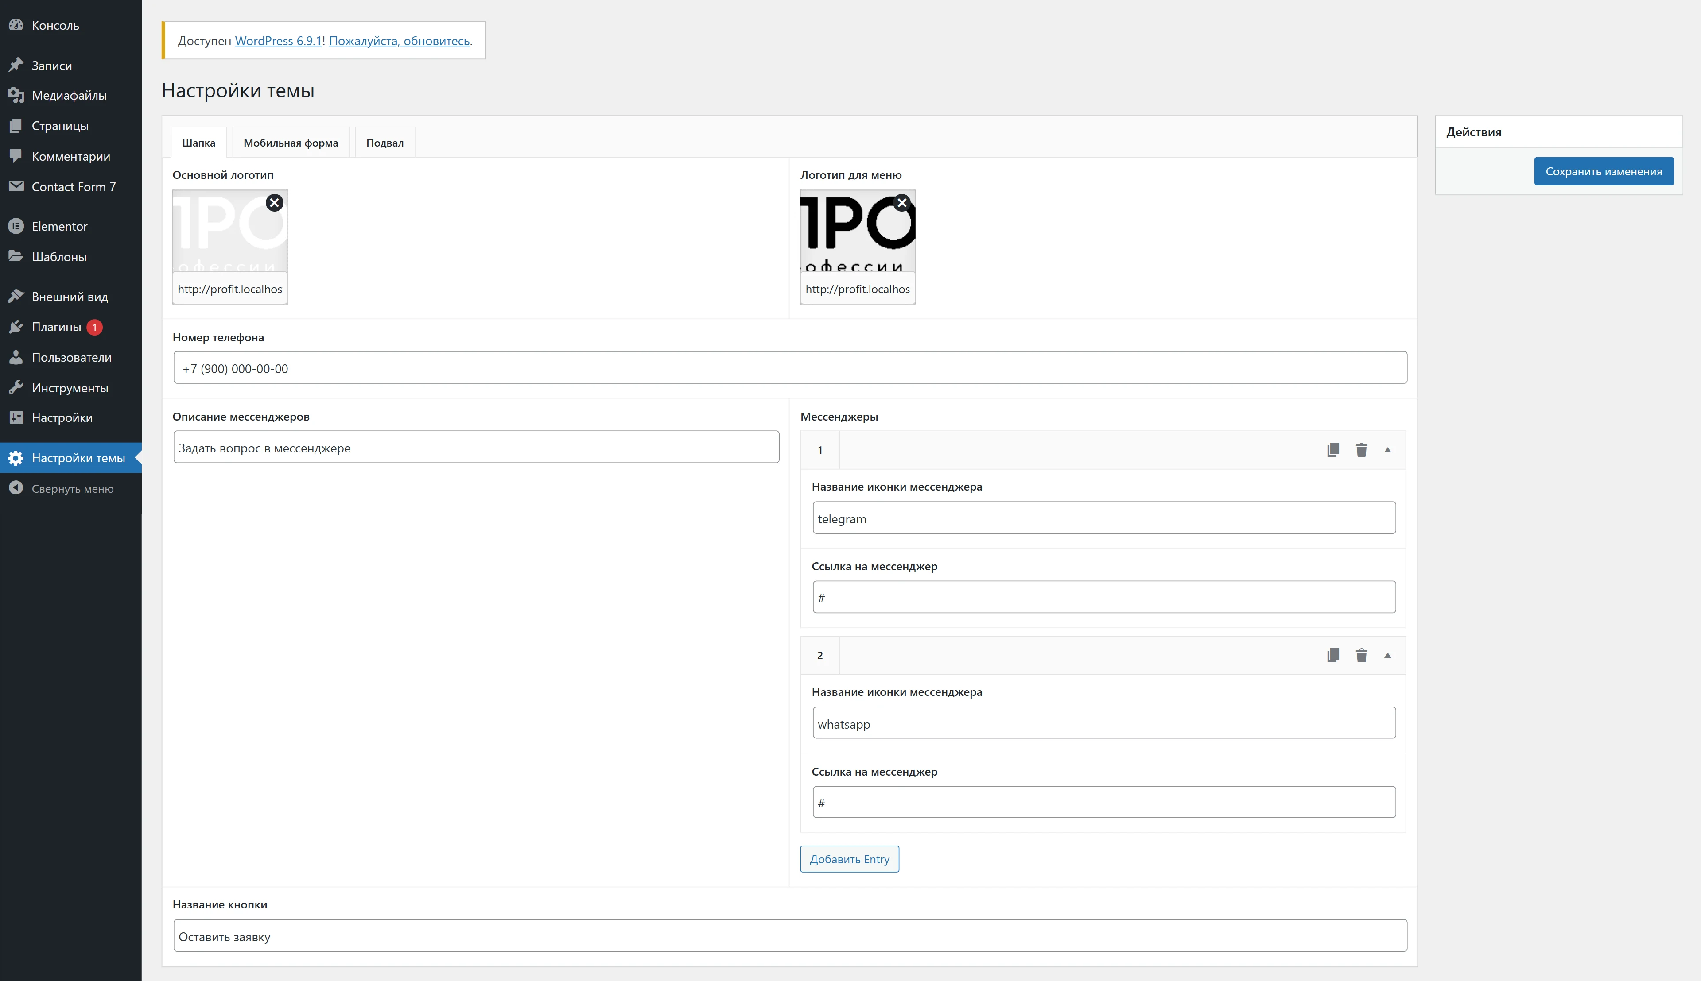Remove the main logo image

[x=274, y=203]
